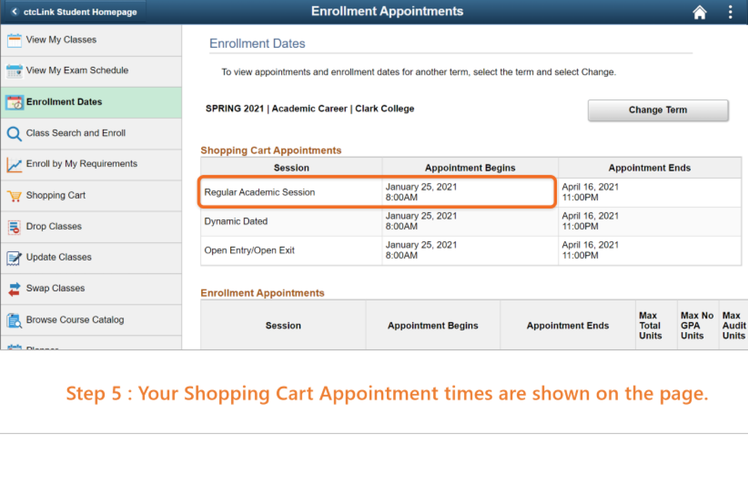This screenshot has height=496, width=748.
Task: Click the Enroll by My Requirements chart icon
Action: (14, 164)
